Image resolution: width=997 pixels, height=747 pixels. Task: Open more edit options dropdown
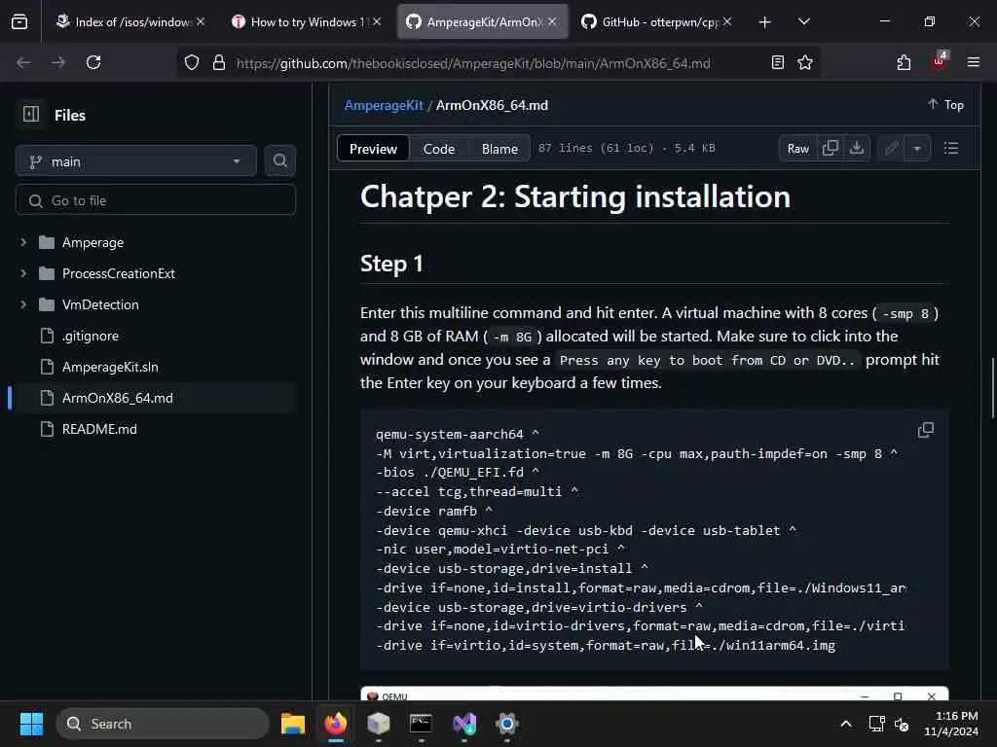coord(917,148)
